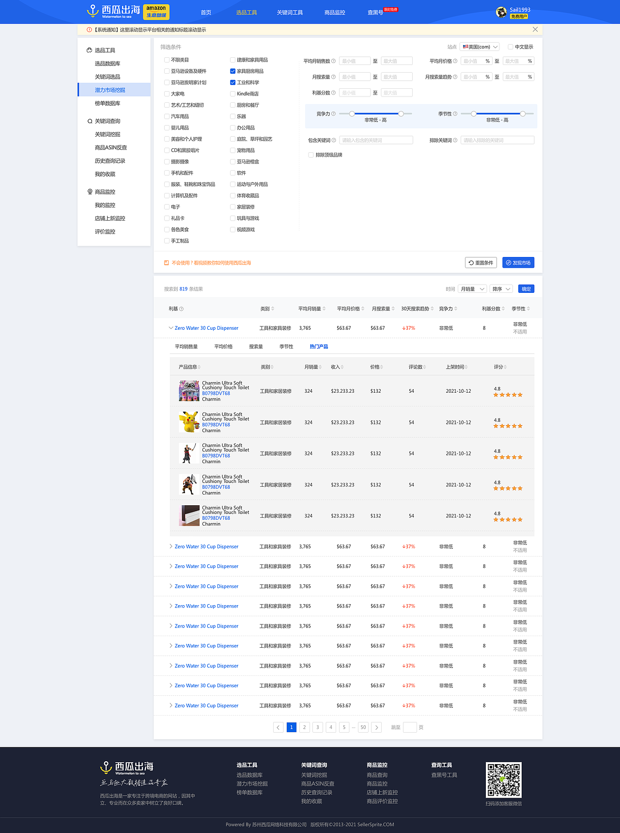Click the 选品工具 sidebar section icon

click(x=89, y=50)
